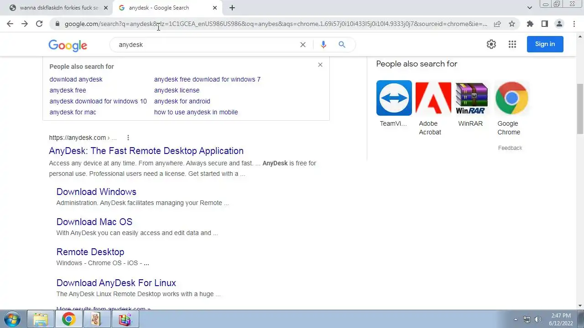Open Google settings gear icon

491,44
